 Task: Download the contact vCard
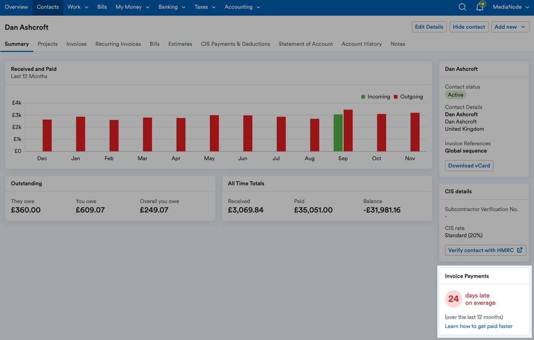[469, 166]
